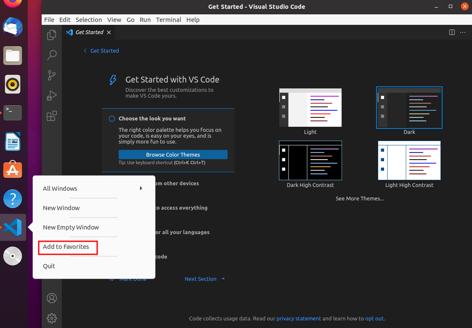Open Terminal from the dock
The height and width of the screenshot is (328, 472).
(x=13, y=113)
